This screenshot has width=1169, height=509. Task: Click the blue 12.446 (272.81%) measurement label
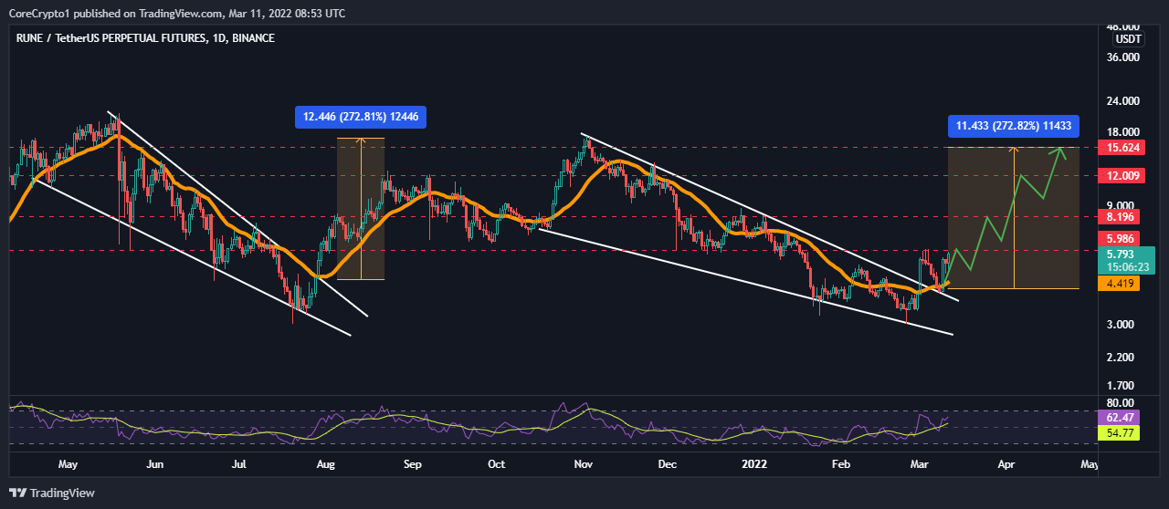(x=361, y=117)
